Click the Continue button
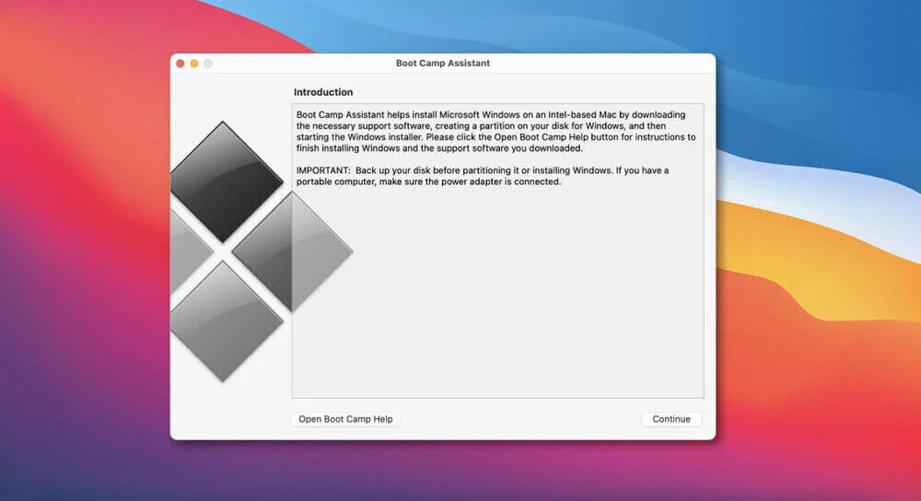The image size is (921, 501). (x=671, y=419)
